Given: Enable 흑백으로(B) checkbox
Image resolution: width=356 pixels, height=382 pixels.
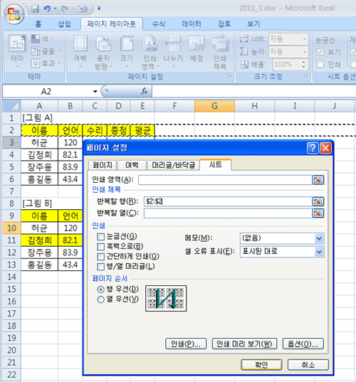Looking at the screenshot, I should point(100,247).
